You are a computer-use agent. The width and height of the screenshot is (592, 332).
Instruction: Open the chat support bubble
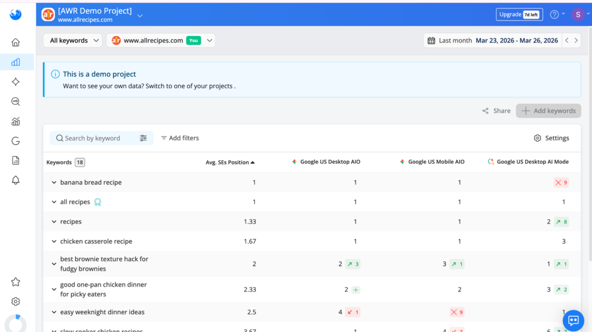pyautogui.click(x=573, y=320)
